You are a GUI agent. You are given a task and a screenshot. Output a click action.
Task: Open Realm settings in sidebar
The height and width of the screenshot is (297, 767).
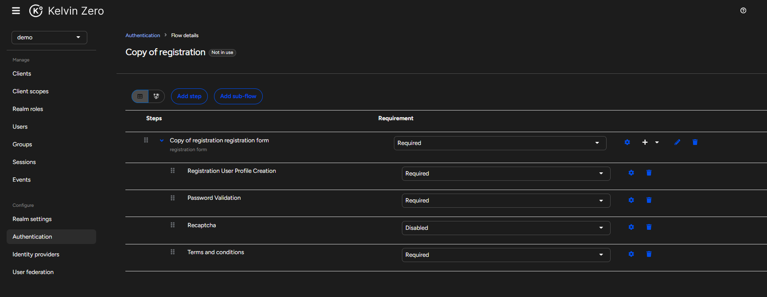tap(32, 219)
